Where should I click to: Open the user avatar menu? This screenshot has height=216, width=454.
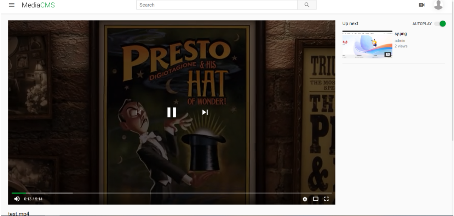tap(438, 5)
